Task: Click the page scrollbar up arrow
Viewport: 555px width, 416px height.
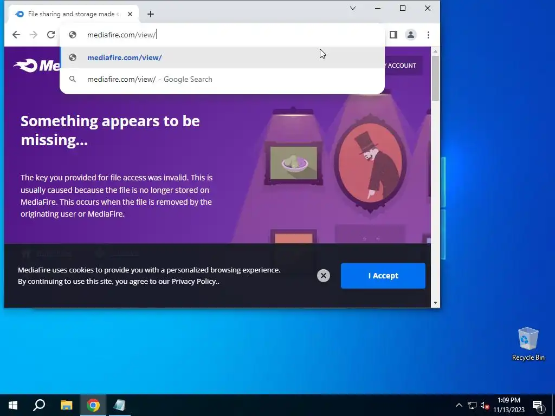Action: (435, 51)
